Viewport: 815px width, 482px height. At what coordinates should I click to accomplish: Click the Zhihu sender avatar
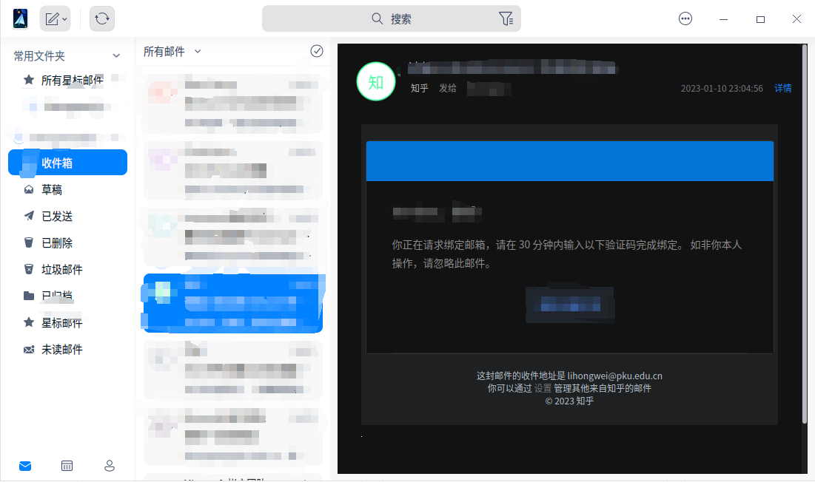point(375,81)
